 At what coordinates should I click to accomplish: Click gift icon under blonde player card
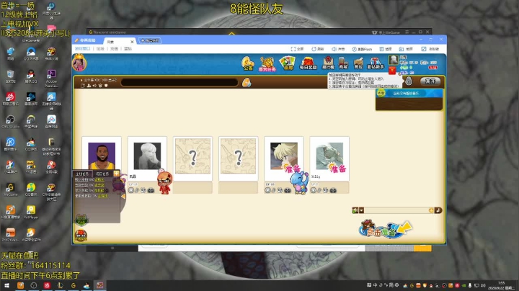(x=288, y=190)
